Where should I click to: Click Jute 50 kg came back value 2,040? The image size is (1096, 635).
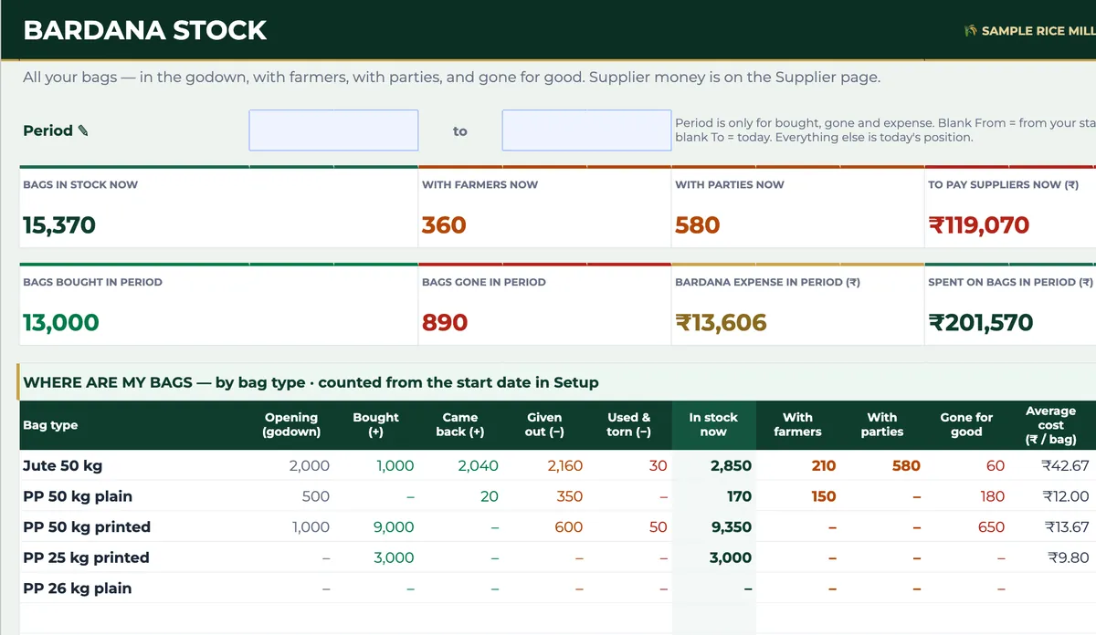pos(478,465)
